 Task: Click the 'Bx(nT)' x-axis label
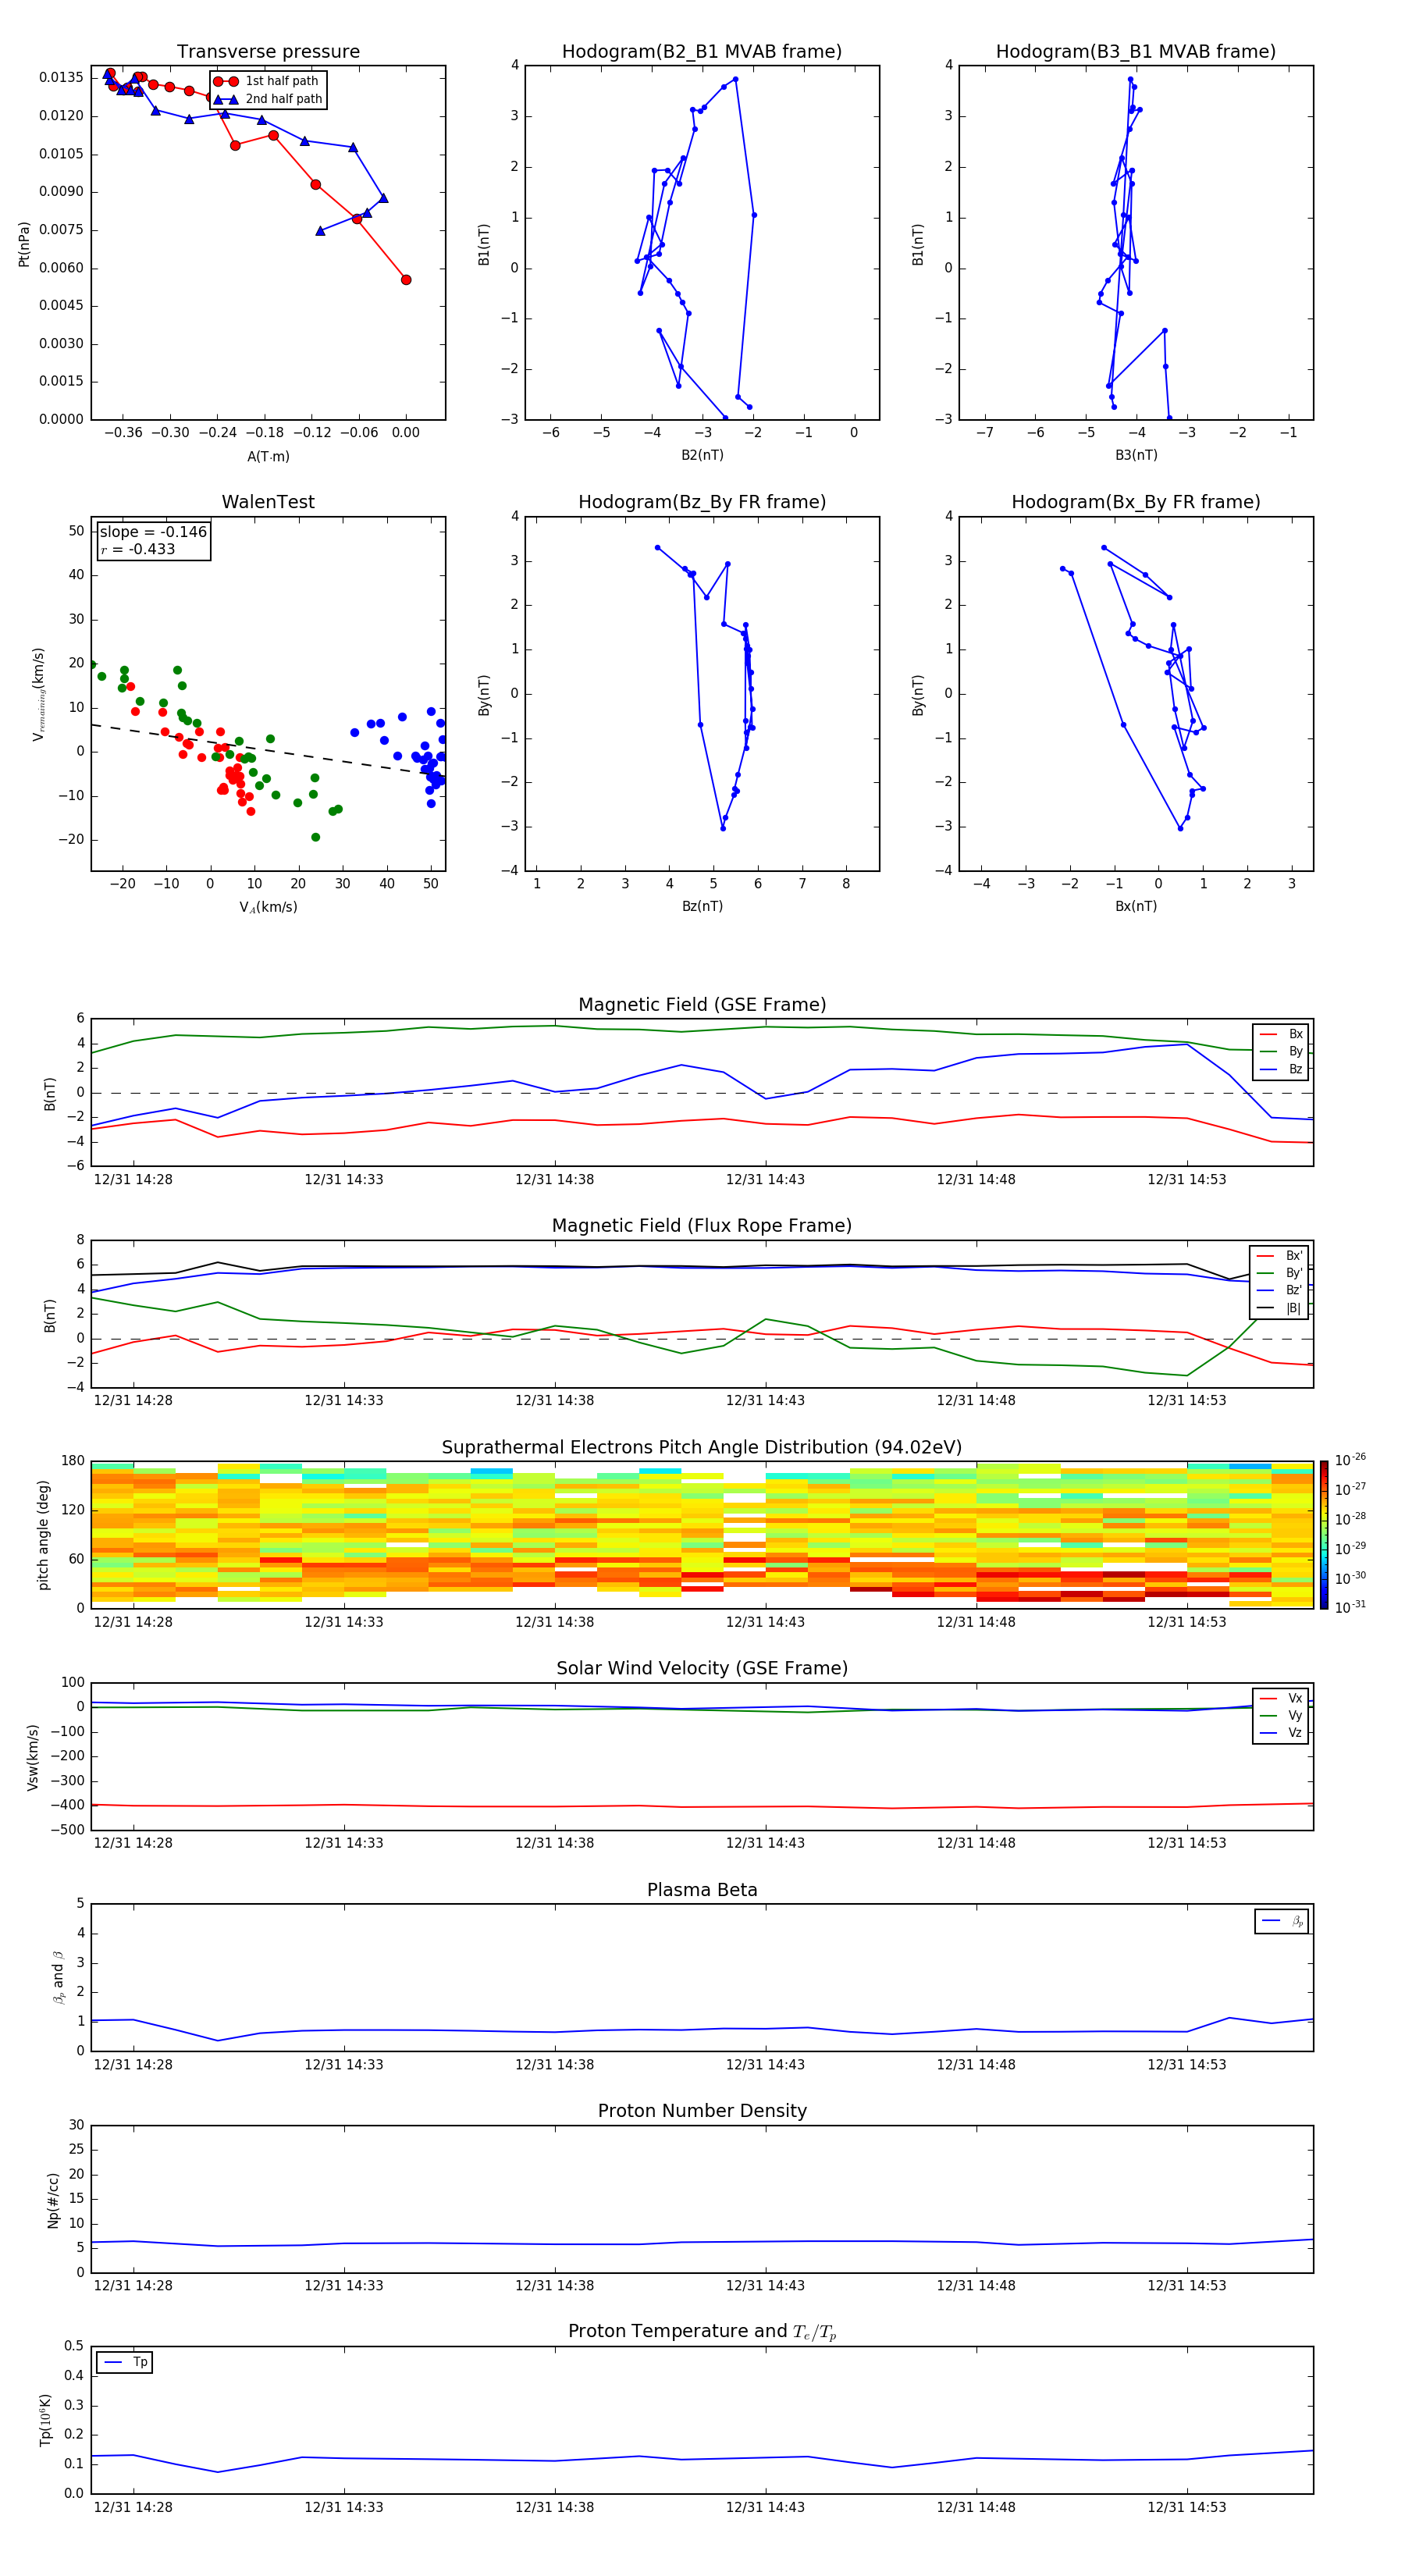tap(1136, 906)
